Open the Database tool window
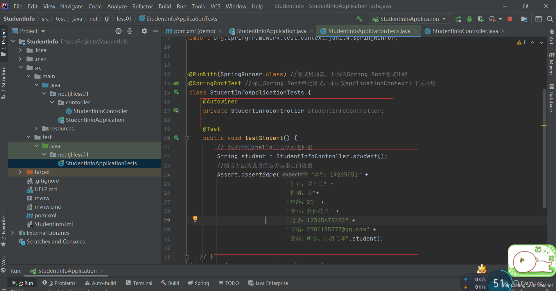 [x=551, y=98]
